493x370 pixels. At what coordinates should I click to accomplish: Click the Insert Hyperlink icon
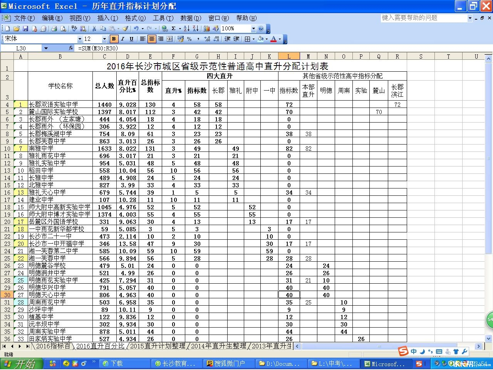coord(164,28)
